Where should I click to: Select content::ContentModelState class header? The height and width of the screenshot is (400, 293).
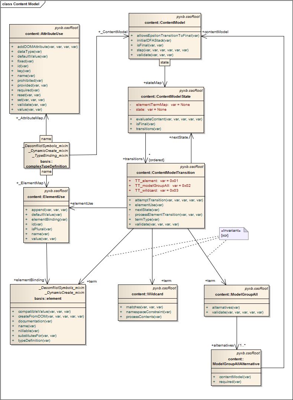click(166, 97)
